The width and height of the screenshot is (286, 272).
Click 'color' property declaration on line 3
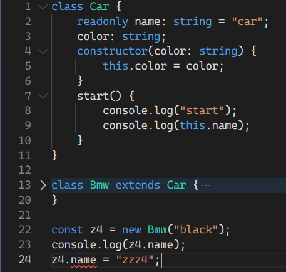[93, 36]
